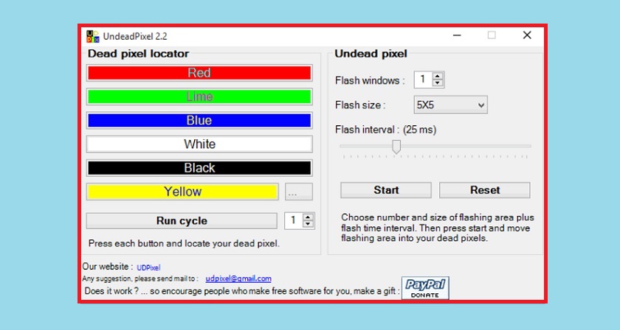Click the White color test button

point(199,144)
